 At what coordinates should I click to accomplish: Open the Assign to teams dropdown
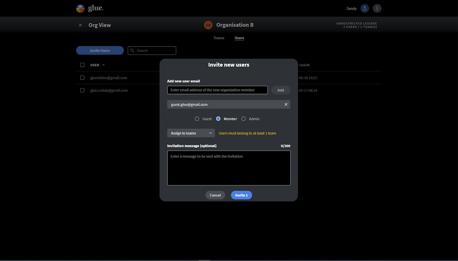click(x=191, y=133)
